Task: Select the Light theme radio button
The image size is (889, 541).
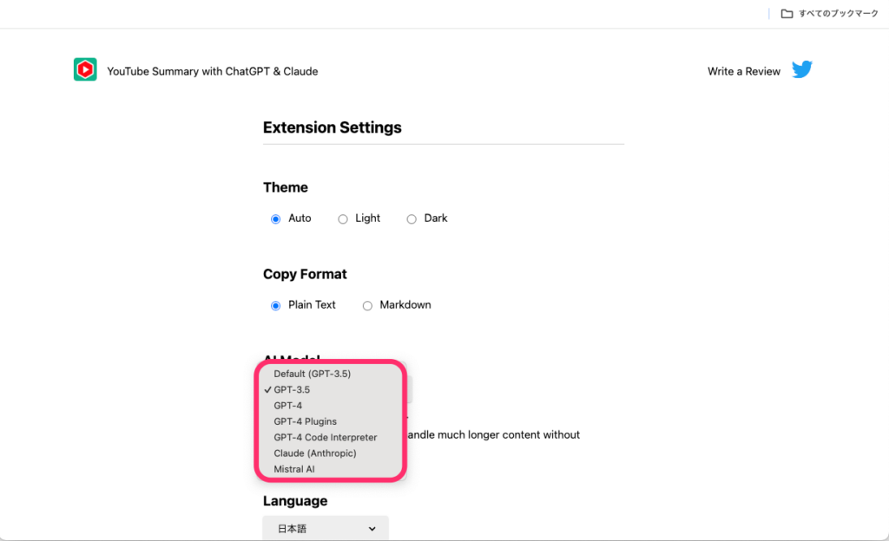Action: 342,219
